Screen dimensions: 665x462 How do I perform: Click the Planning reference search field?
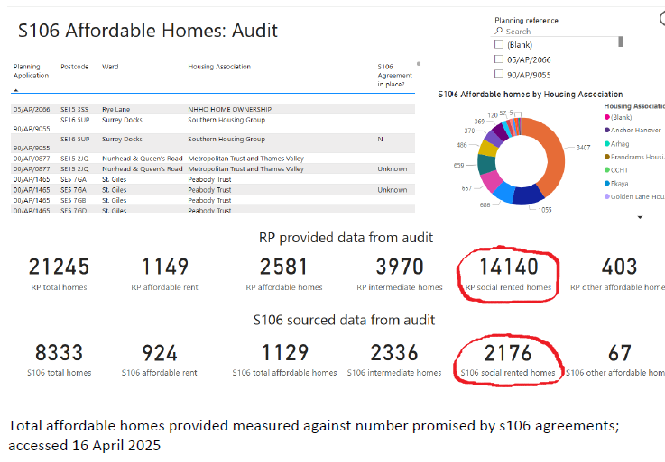click(x=556, y=32)
